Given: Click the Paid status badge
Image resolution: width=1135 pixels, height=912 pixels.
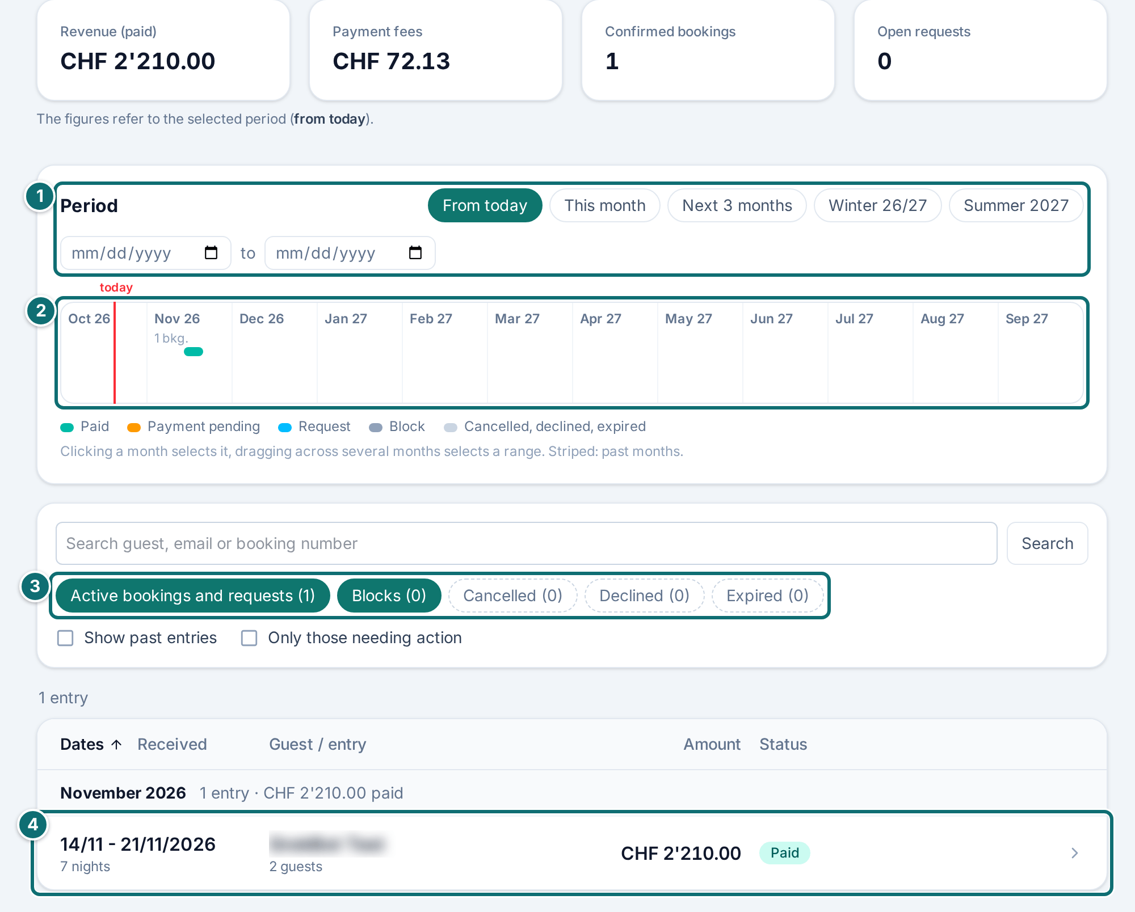Looking at the screenshot, I should (785, 853).
